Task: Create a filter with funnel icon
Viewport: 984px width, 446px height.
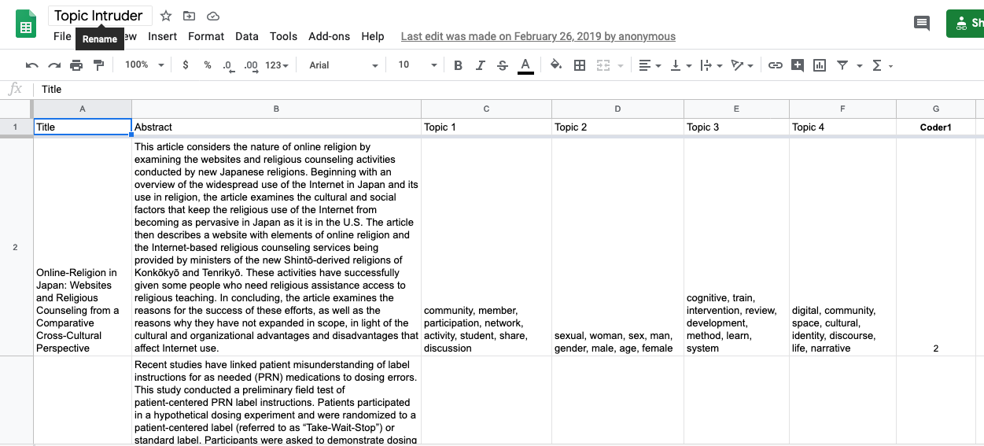Action: (842, 65)
